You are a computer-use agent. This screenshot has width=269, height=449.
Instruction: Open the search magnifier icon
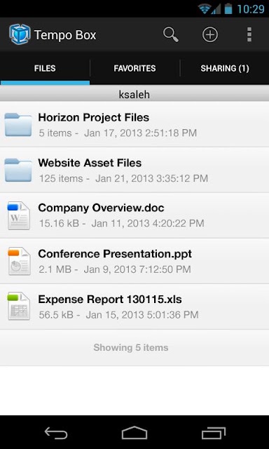coord(171,34)
